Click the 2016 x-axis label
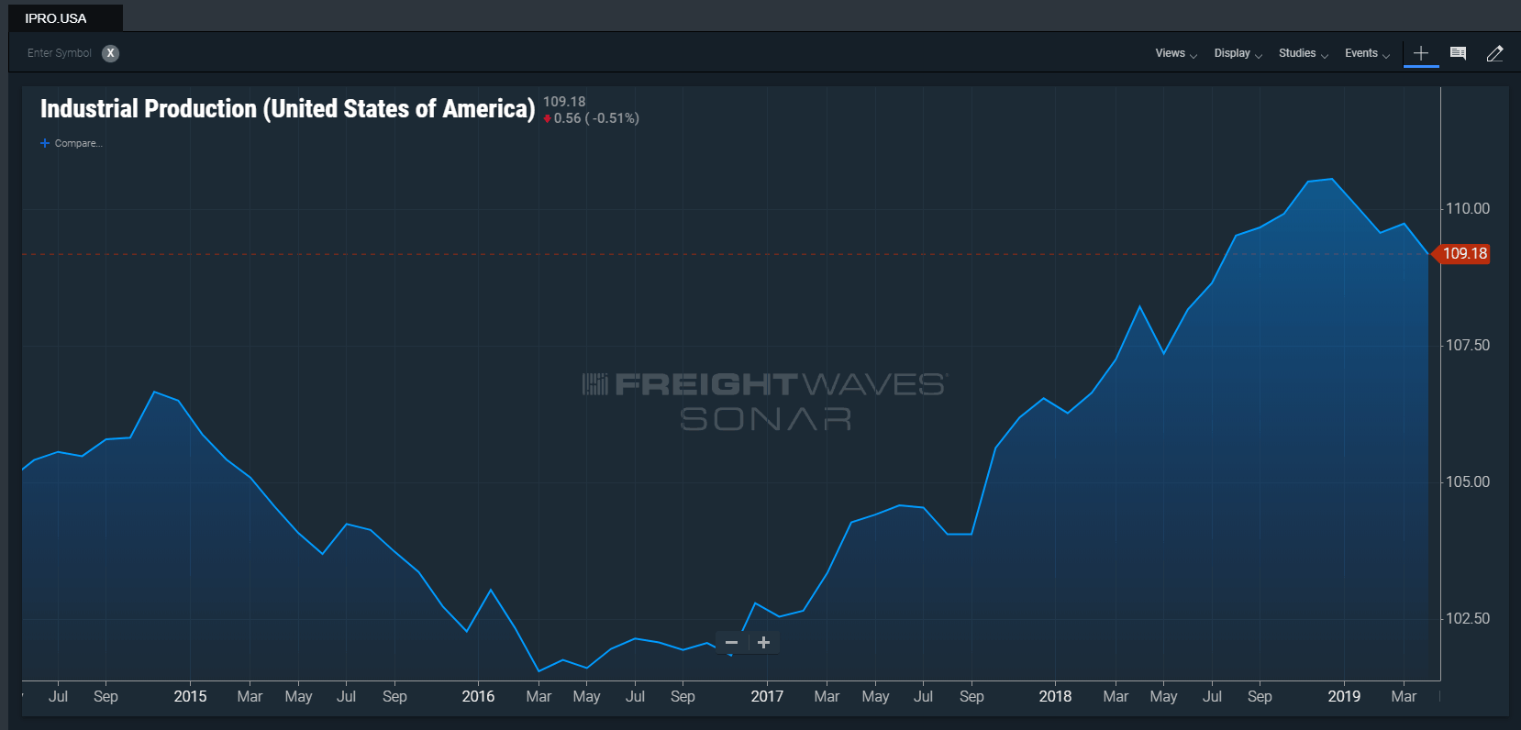 478,697
